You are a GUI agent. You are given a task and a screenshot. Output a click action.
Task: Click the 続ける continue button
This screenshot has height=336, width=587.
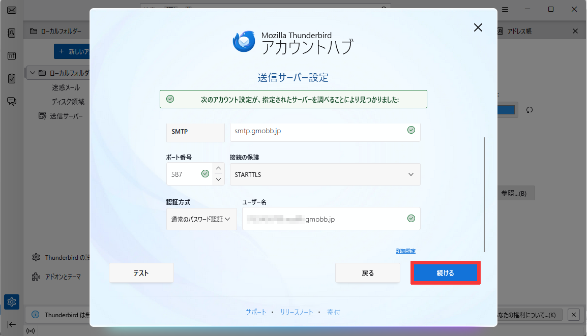pos(445,272)
